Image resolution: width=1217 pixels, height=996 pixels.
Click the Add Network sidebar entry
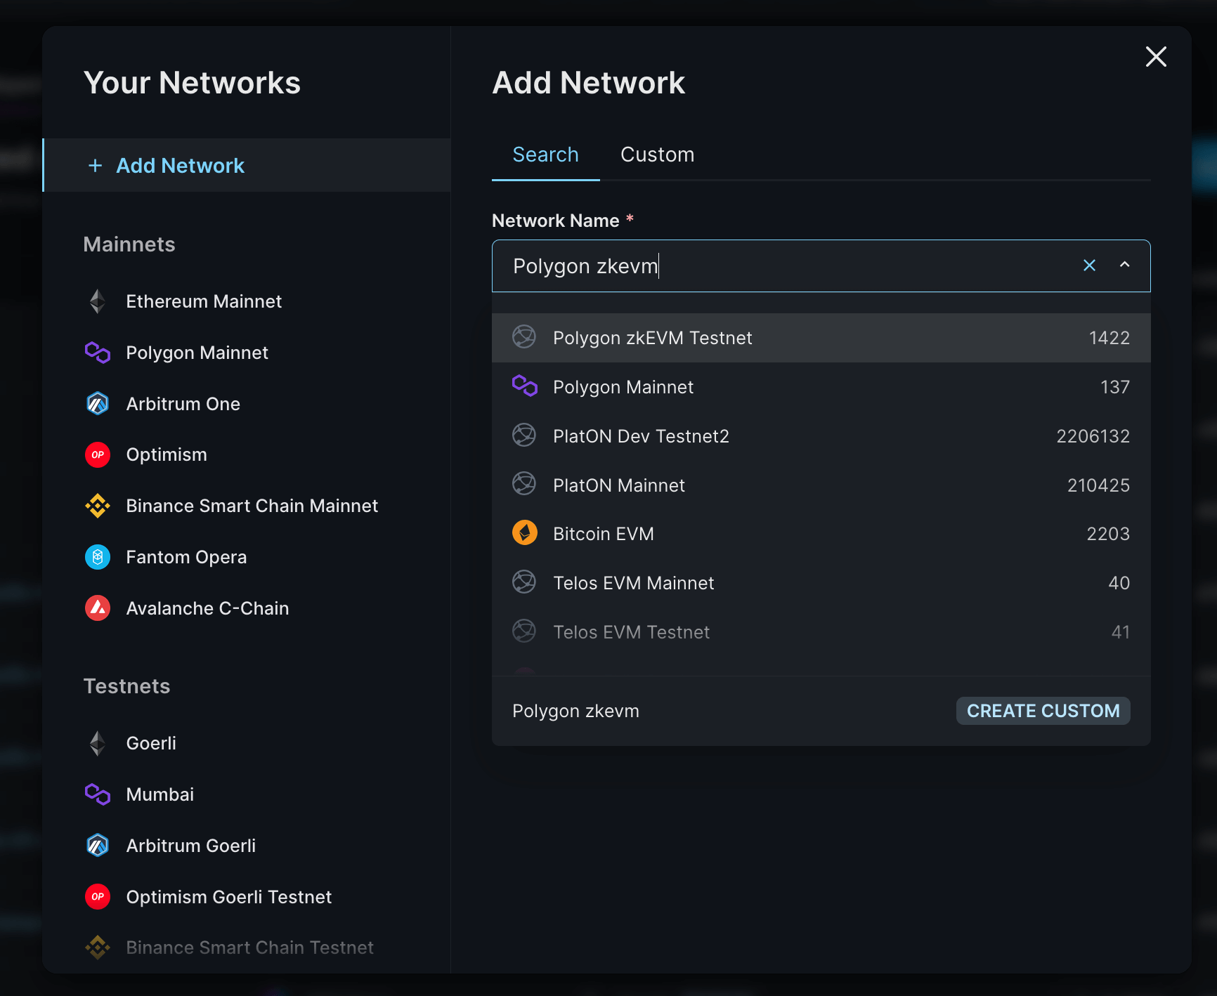(x=180, y=166)
